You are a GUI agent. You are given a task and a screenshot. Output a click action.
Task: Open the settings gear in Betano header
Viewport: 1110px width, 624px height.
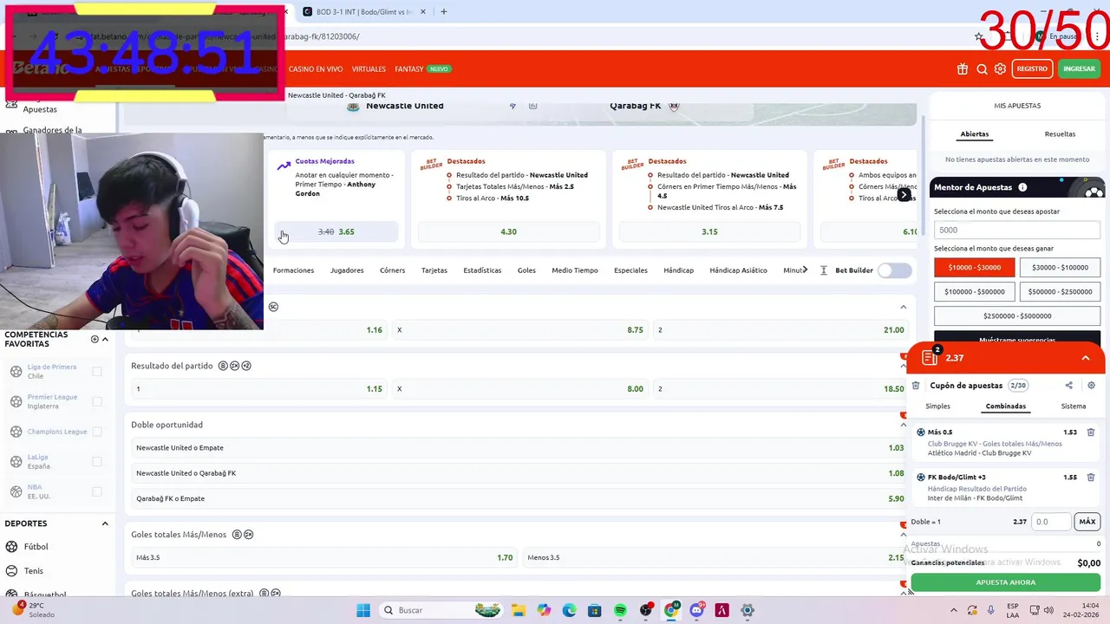[1000, 69]
